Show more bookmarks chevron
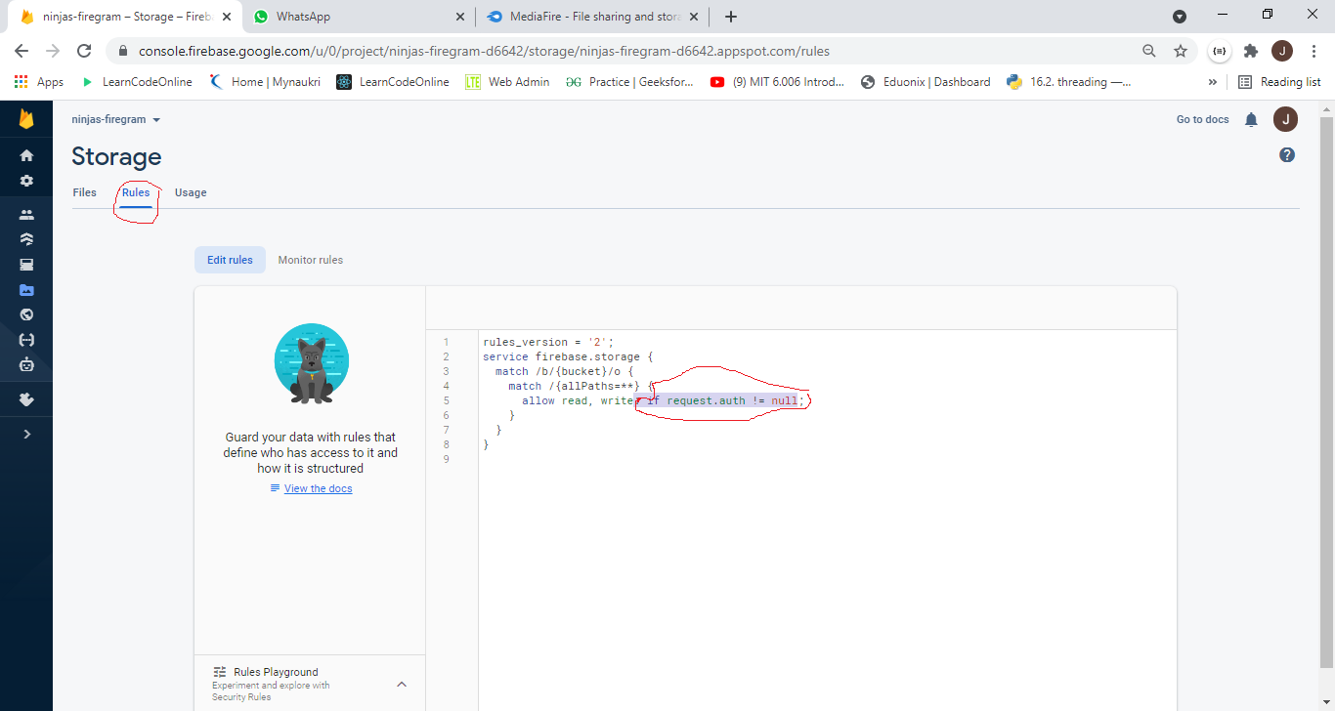 [1213, 82]
